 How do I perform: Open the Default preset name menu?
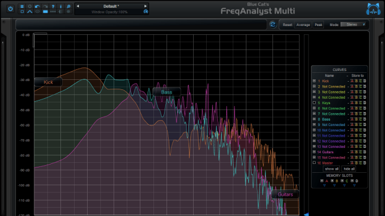click(111, 7)
